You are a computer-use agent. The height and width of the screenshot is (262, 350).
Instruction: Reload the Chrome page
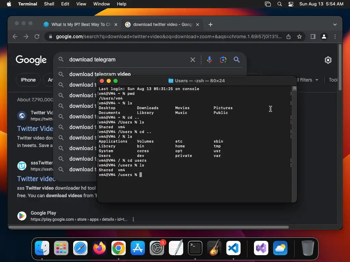37,37
